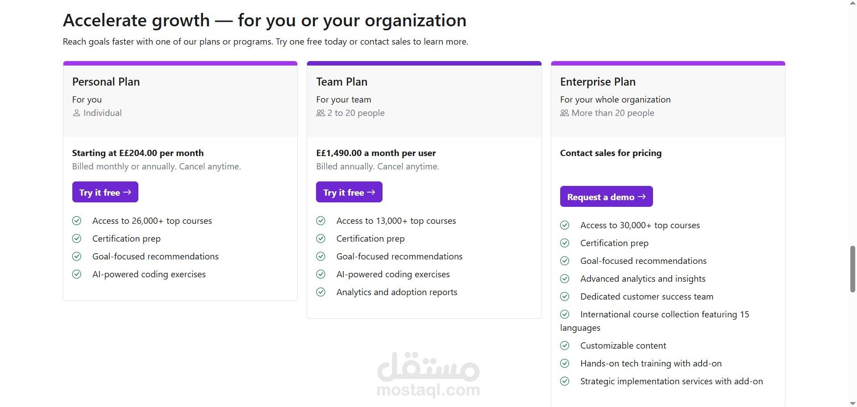Click the people icon beside 2 to 20 people
Screen dimensions: 857x407
[x=320, y=113]
